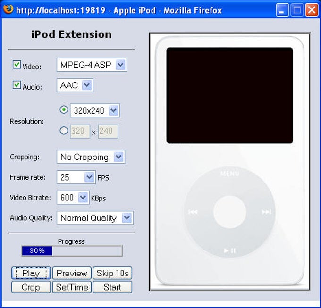Click the 30% progress bar
This screenshot has height=308, width=321.
point(72,251)
